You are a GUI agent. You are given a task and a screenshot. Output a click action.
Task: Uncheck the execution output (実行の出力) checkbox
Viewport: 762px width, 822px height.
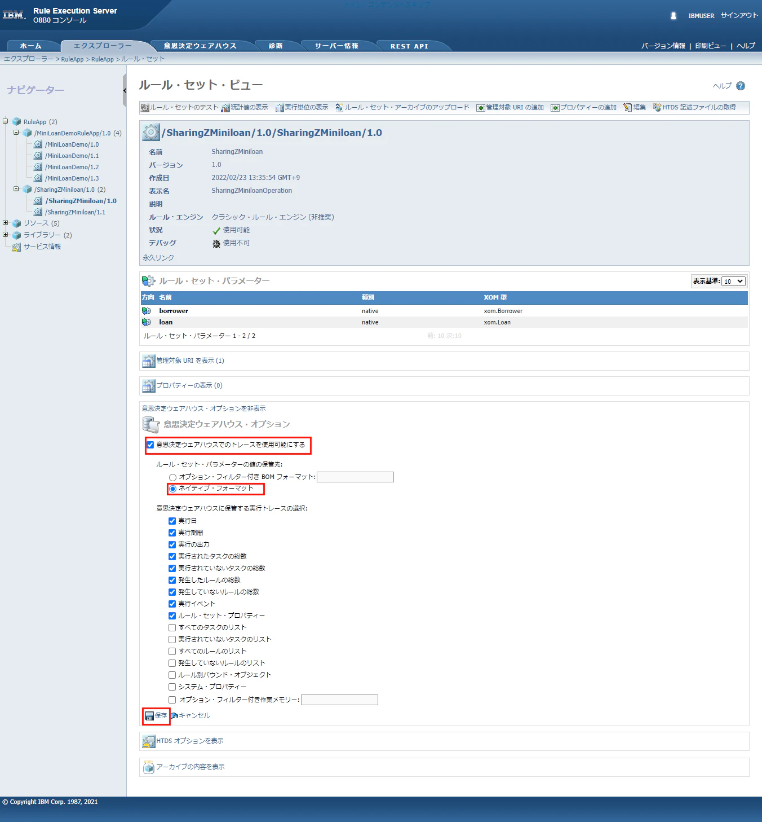pyautogui.click(x=172, y=544)
